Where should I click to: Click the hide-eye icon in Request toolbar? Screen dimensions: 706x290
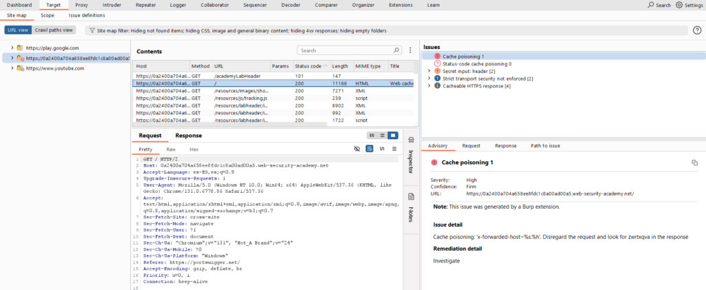coord(357,149)
